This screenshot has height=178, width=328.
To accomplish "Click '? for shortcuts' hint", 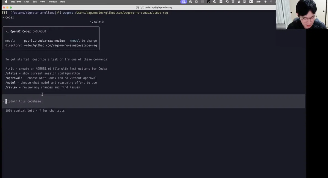I will [x=52, y=111].
